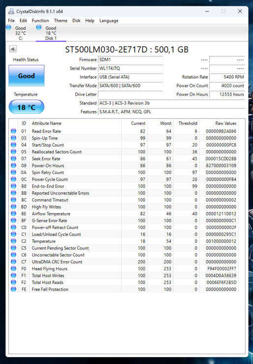Click status orb for Power Cycle Count
Viewport: 253px width, 364px height.
tap(13, 179)
